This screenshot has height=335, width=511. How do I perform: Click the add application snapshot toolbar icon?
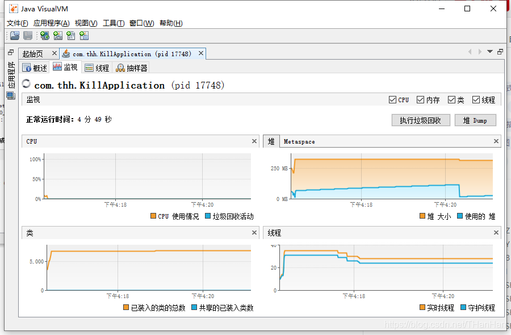[x=83, y=36]
